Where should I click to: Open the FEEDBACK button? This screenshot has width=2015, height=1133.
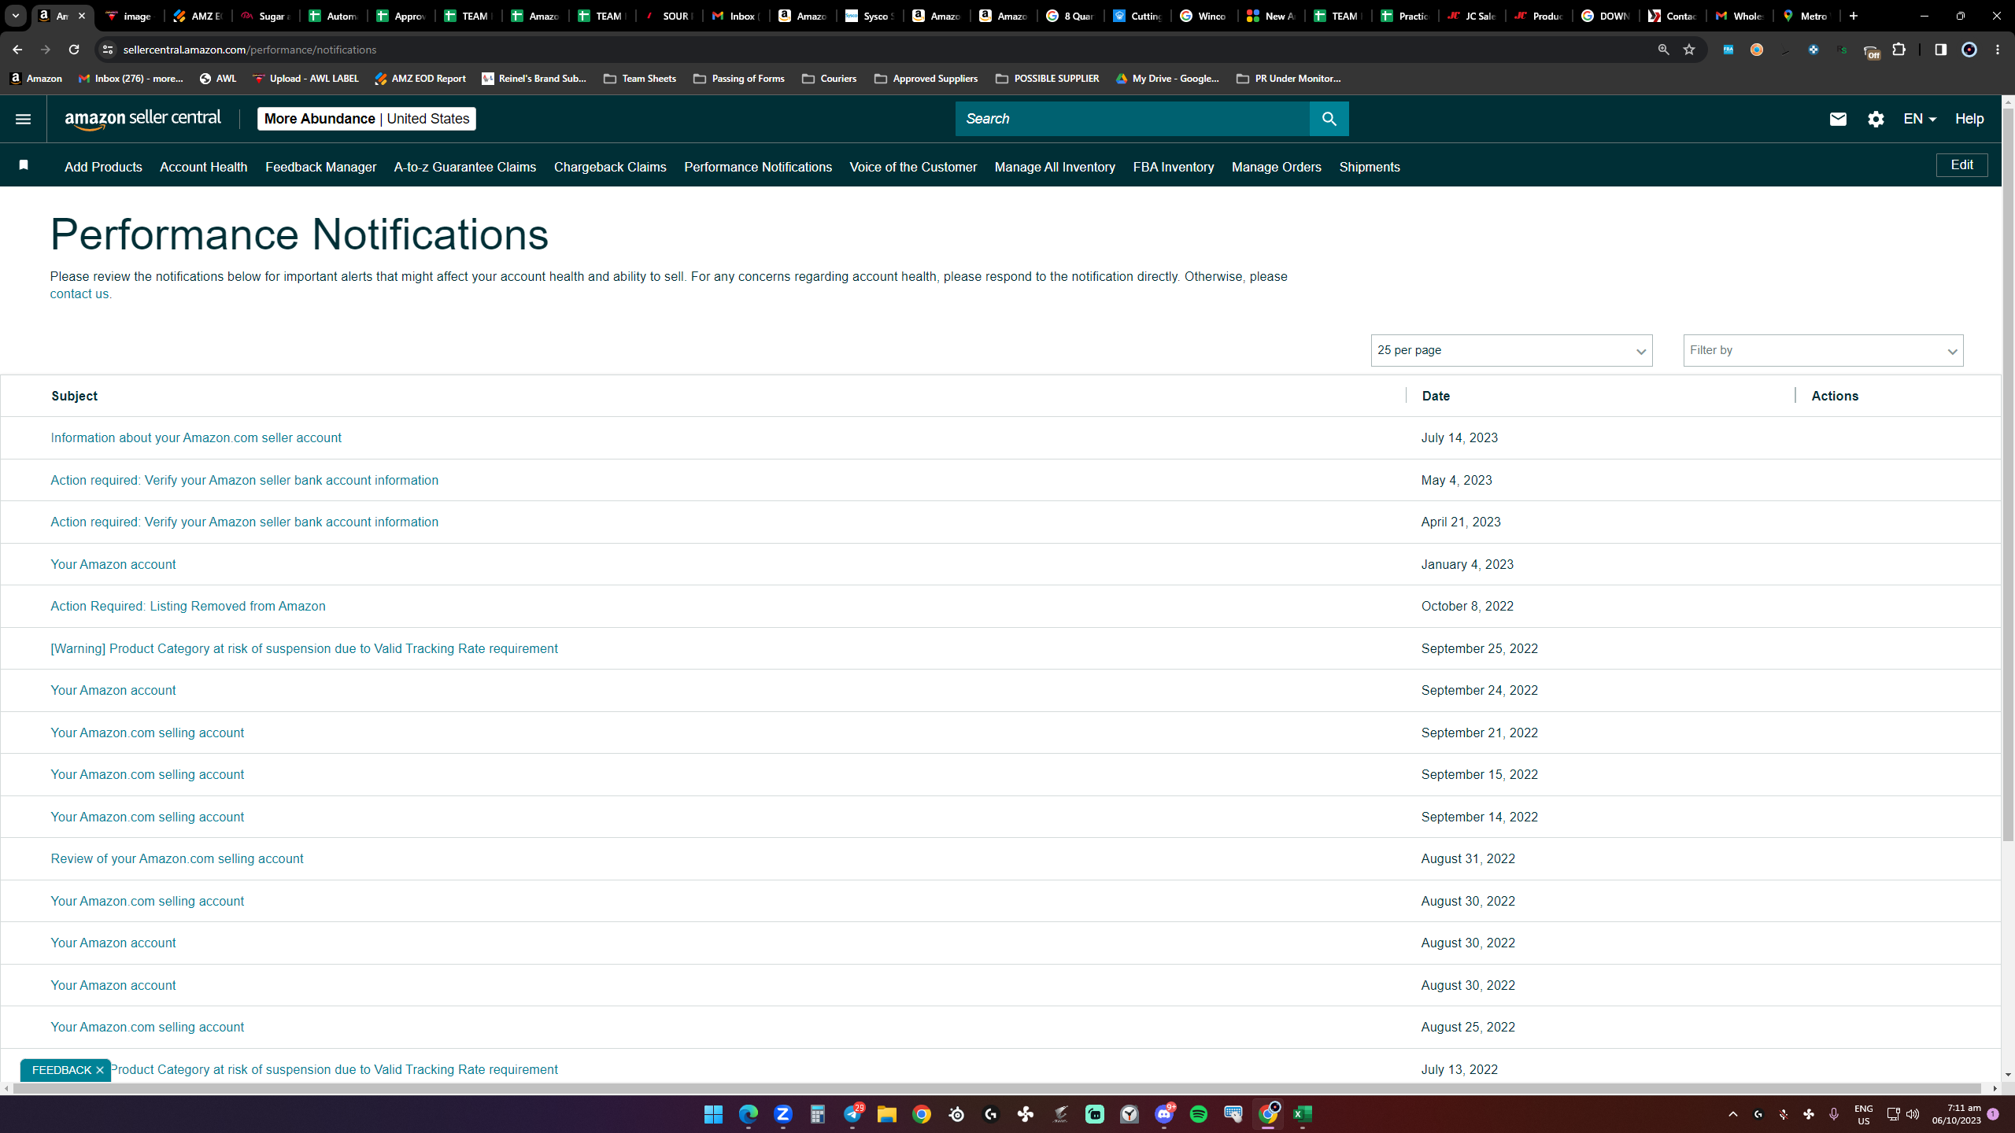pyautogui.click(x=61, y=1070)
